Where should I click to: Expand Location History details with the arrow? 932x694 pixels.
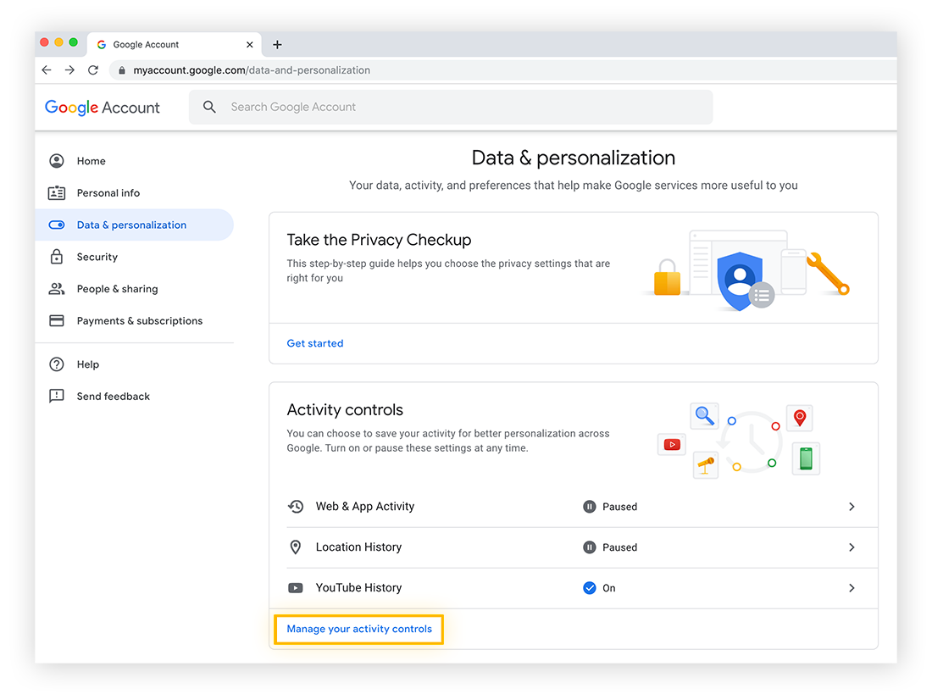[x=852, y=547]
